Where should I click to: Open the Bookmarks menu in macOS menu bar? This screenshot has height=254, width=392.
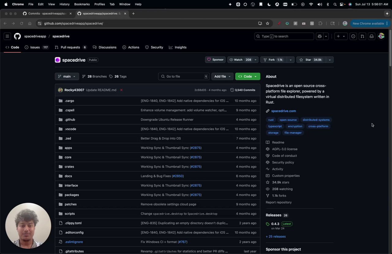pyautogui.click(x=82, y=4)
